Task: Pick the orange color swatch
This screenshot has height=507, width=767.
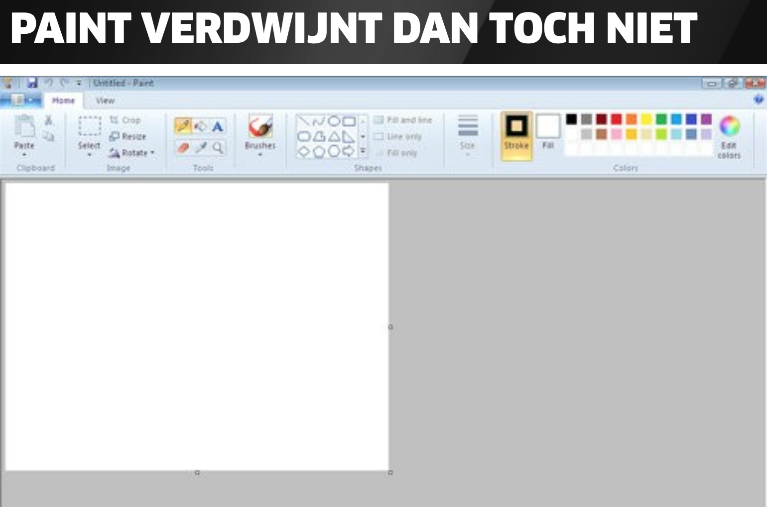Action: [632, 119]
